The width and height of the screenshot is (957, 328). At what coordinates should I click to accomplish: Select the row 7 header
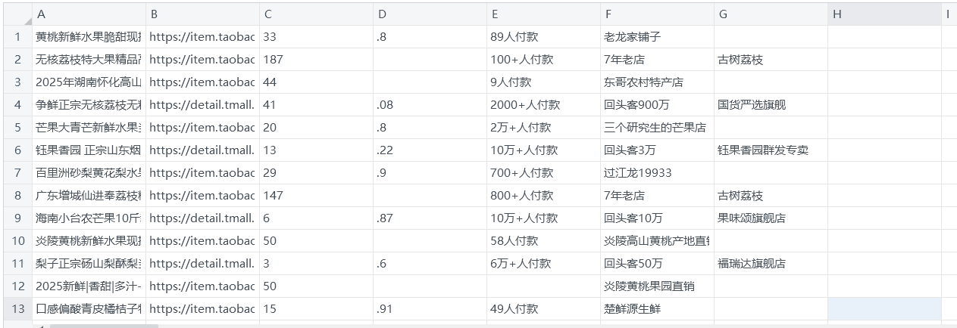click(x=17, y=172)
